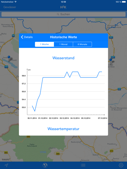This screenshot has height=169, width=127.
Task: Open the globe map view icon
Action: click(45, 165)
